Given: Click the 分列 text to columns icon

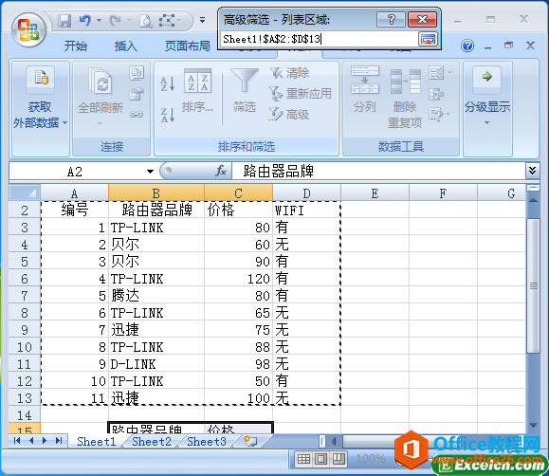Looking at the screenshot, I should pos(365,90).
